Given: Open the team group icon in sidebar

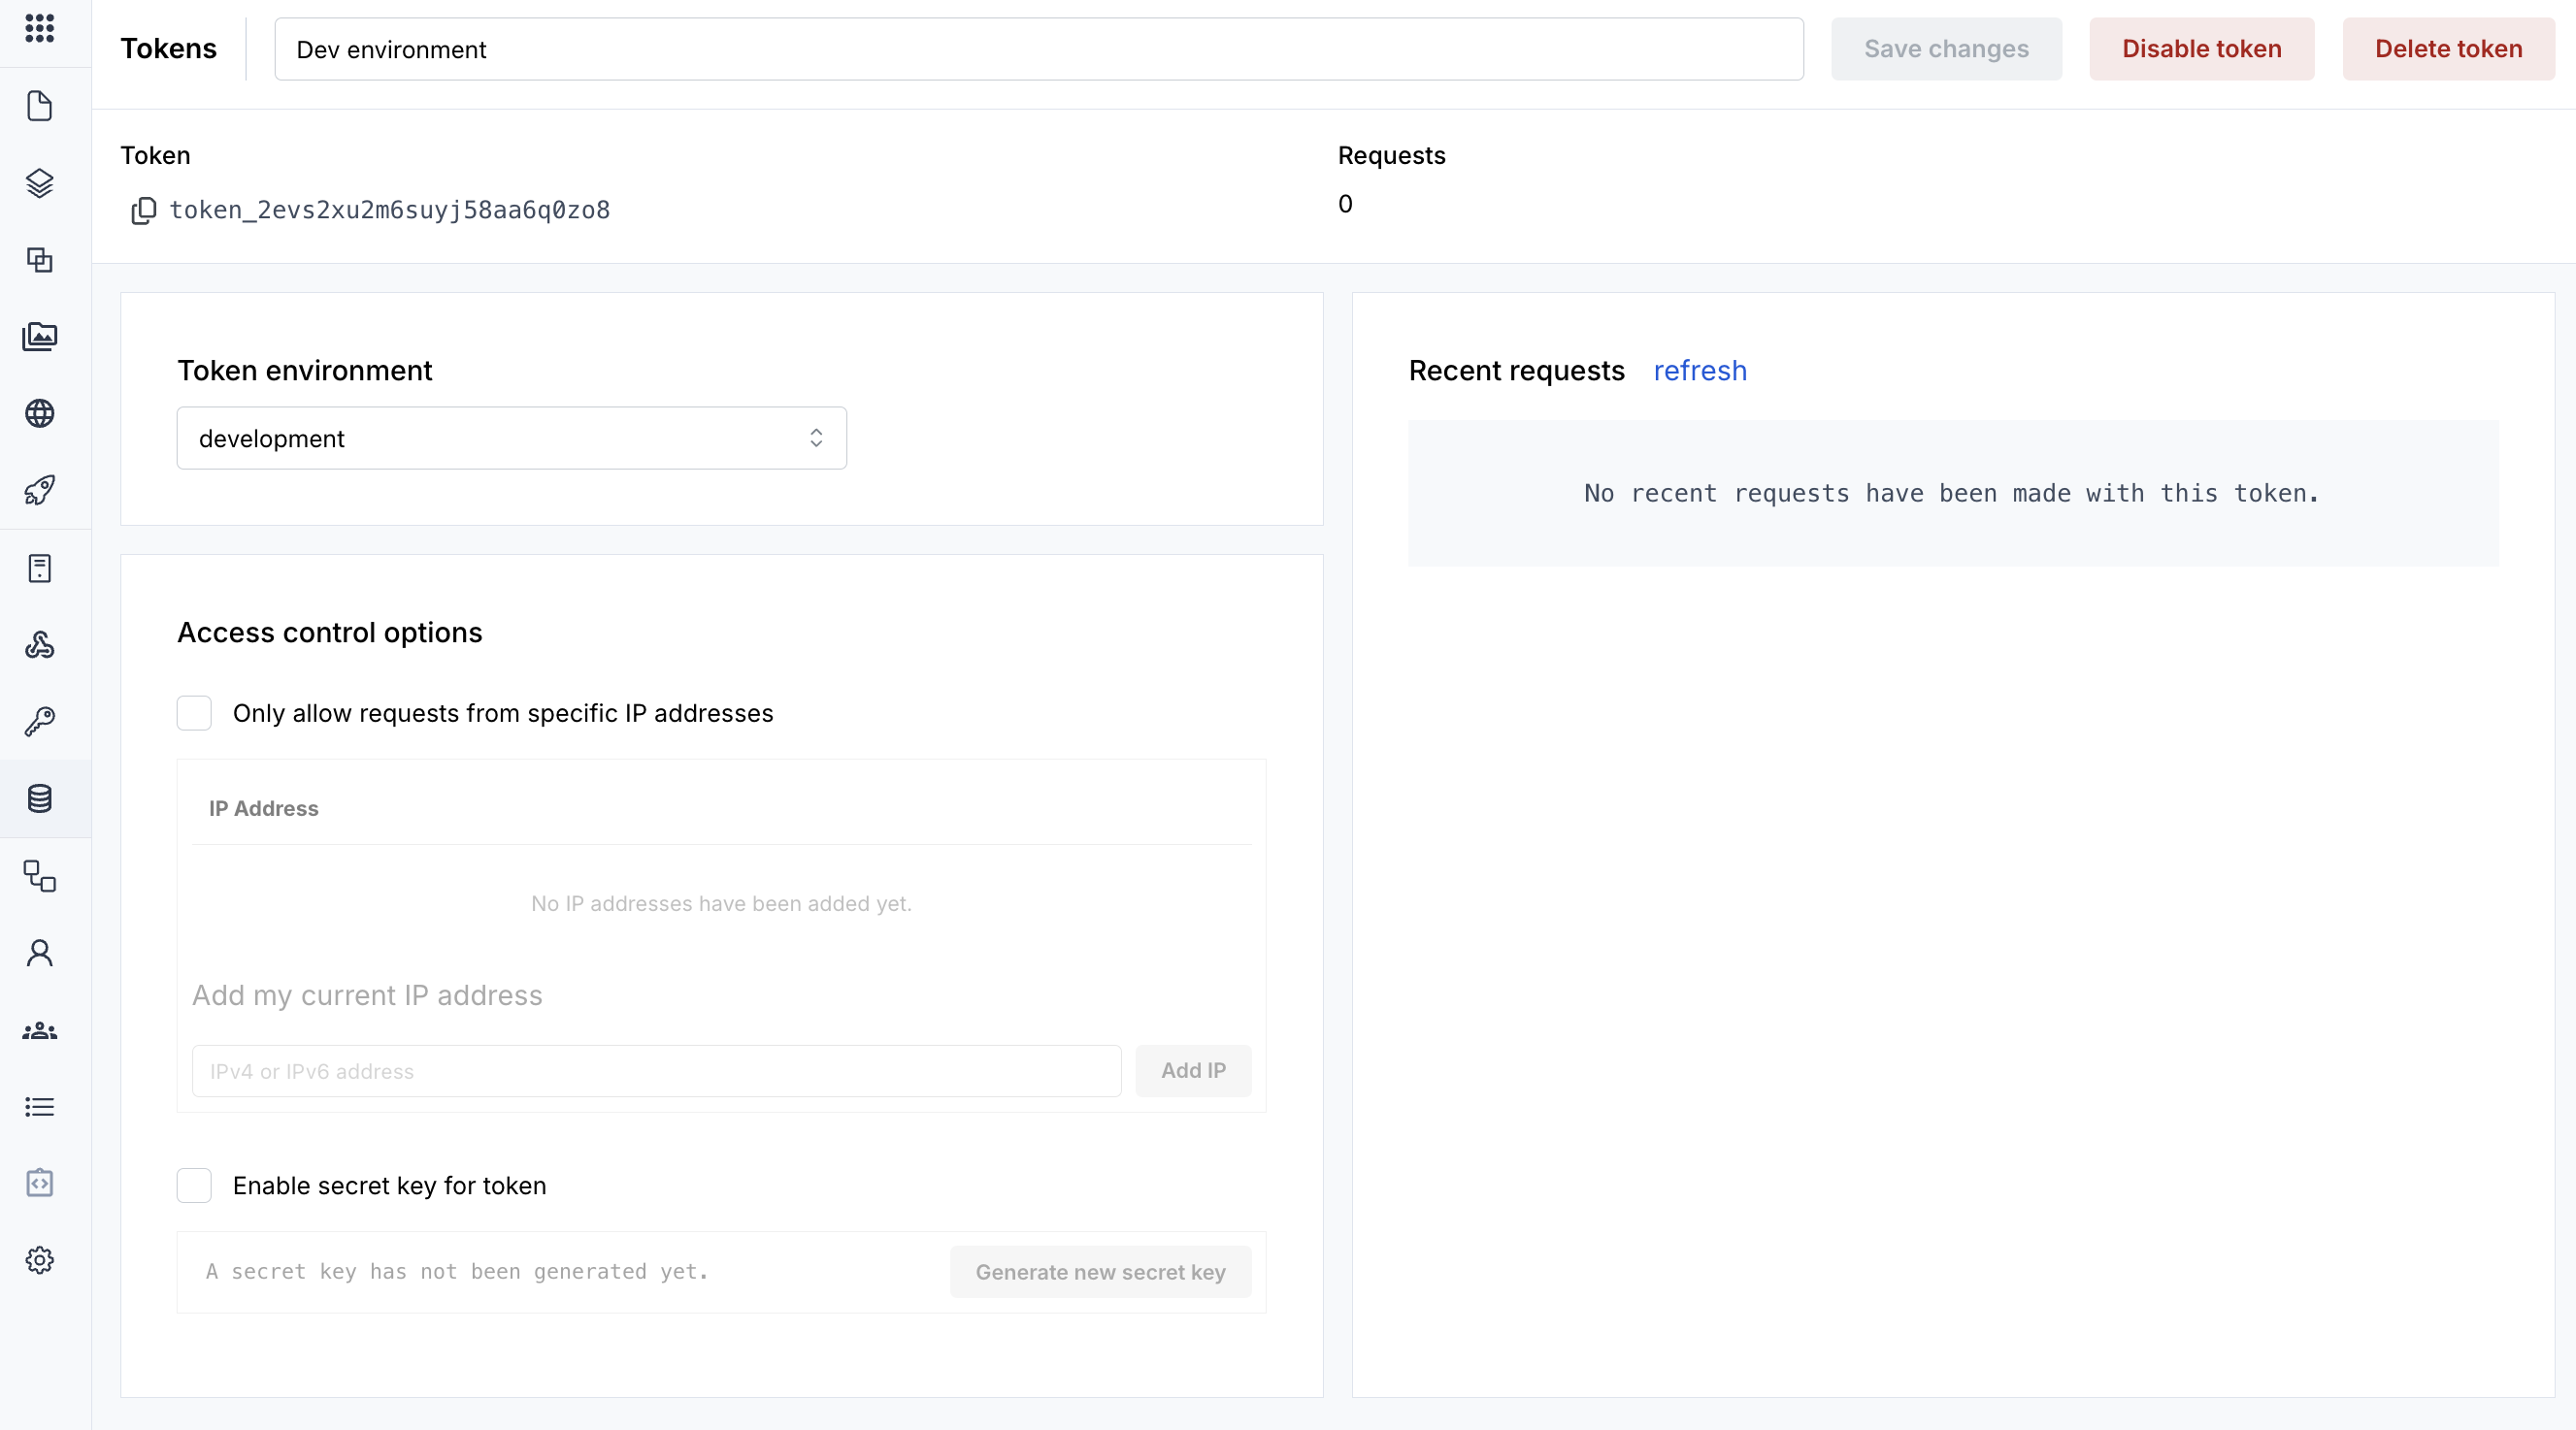Looking at the screenshot, I should point(40,1030).
